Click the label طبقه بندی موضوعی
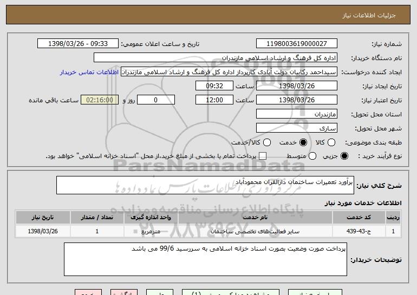This screenshot has height=295, width=417. pyautogui.click(x=373, y=142)
